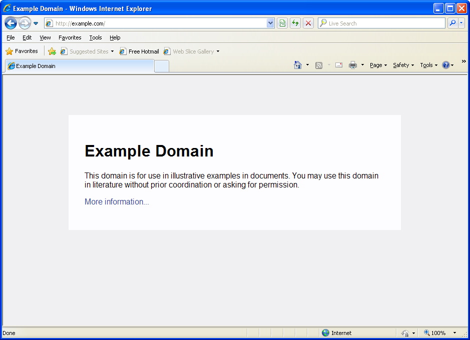Screen dimensions: 470x340
Task: Click the Internet security zone globe icon
Action: click(x=325, y=333)
